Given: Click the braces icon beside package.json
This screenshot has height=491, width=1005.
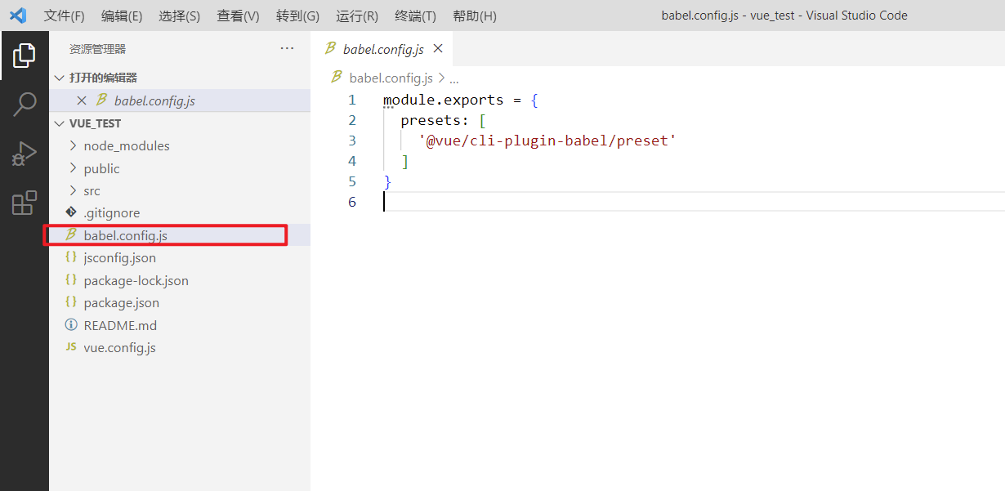Looking at the screenshot, I should tap(71, 302).
